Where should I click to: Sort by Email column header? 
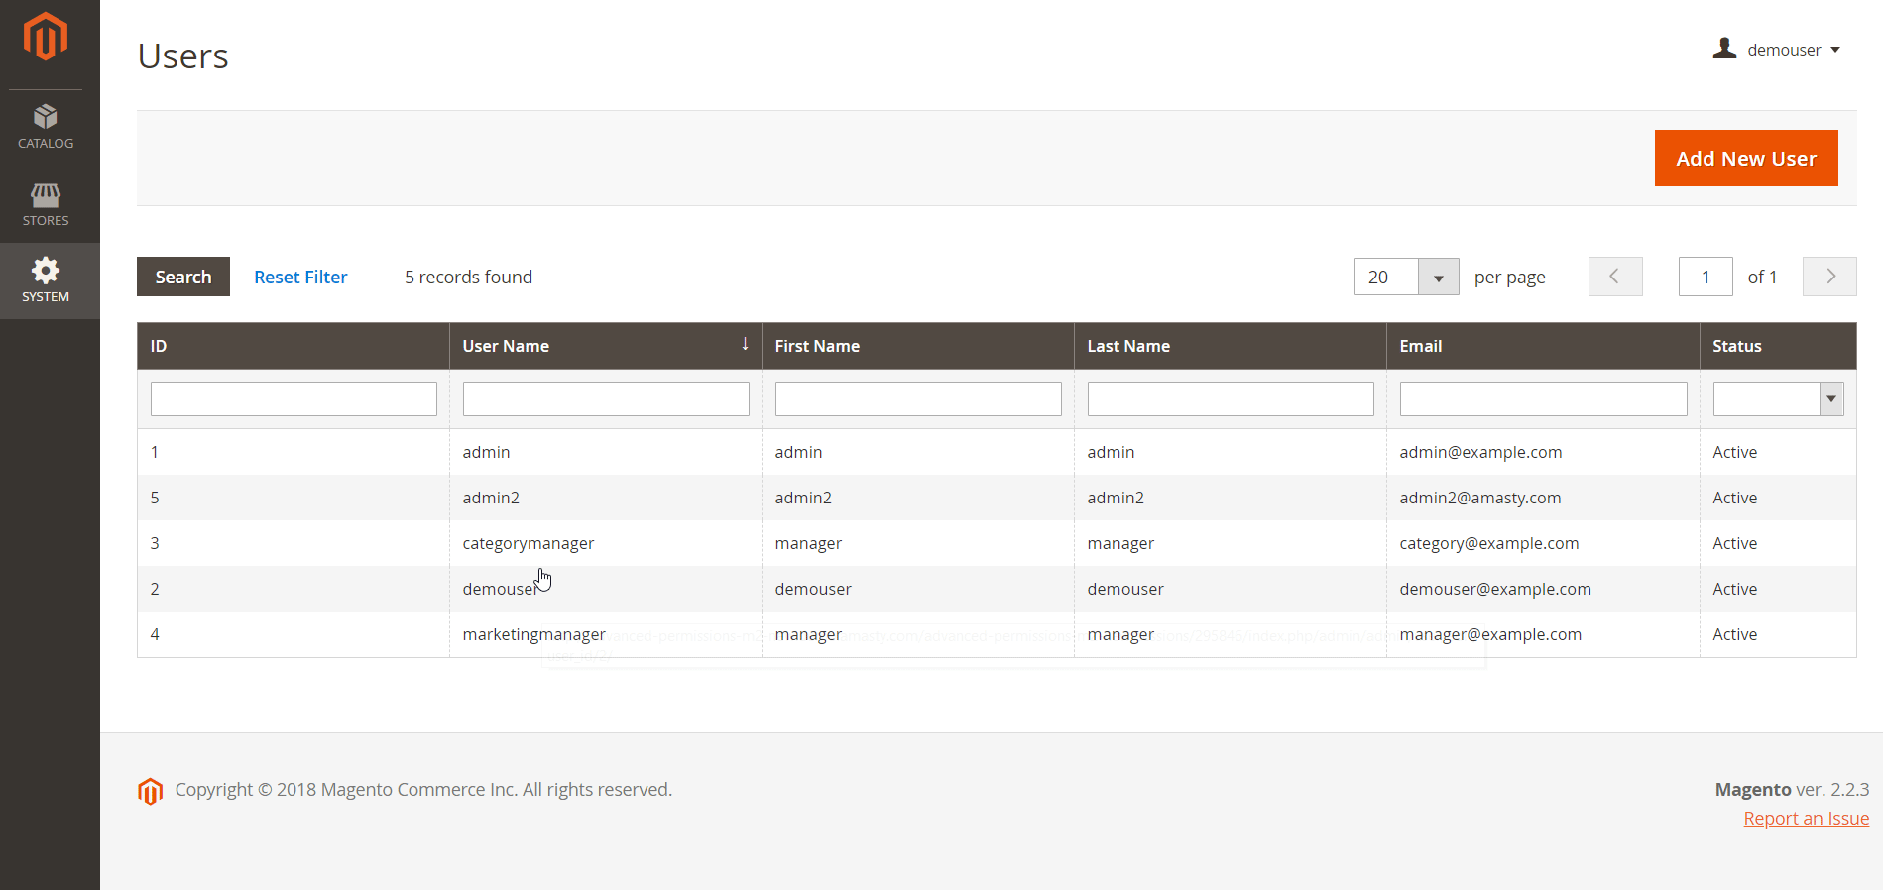pyautogui.click(x=1421, y=346)
